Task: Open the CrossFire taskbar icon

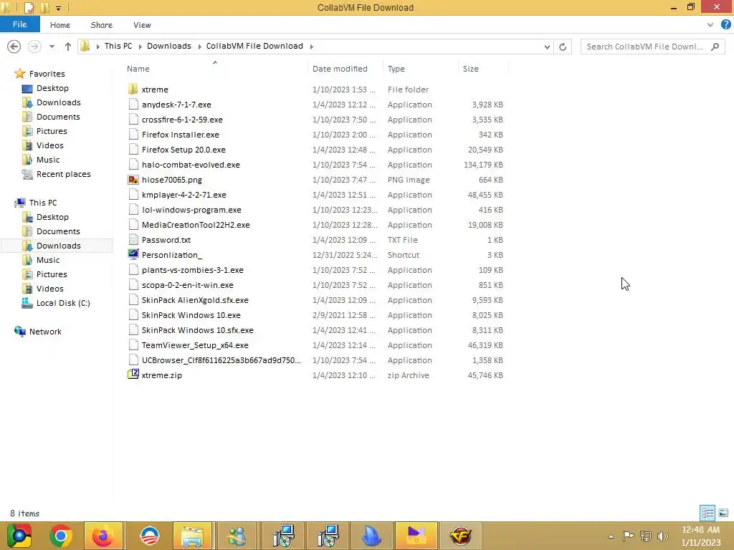Action: [460, 536]
